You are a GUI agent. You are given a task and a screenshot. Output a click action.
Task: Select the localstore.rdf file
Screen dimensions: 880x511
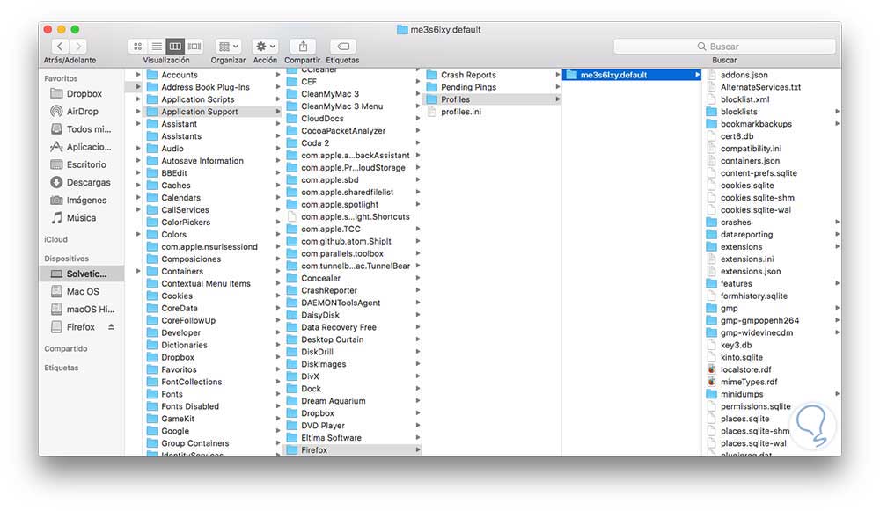click(773, 369)
